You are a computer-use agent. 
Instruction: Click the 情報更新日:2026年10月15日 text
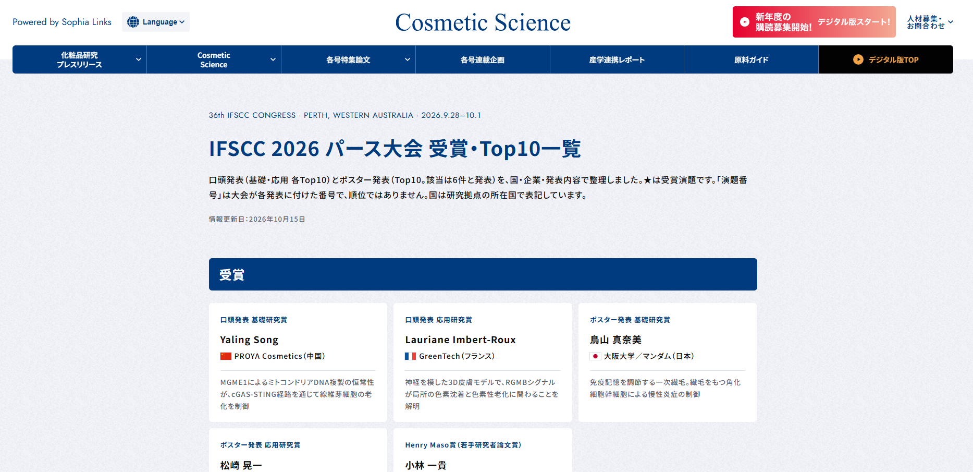tap(257, 219)
